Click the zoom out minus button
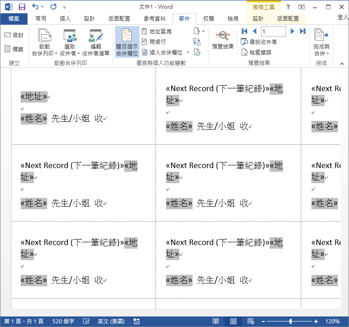Image resolution: width=349 pixels, height=327 pixels. coord(263,321)
